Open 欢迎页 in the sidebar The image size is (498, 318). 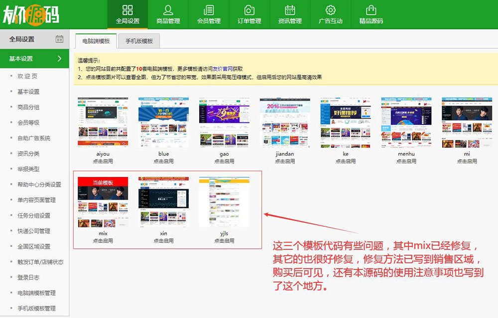click(x=27, y=76)
